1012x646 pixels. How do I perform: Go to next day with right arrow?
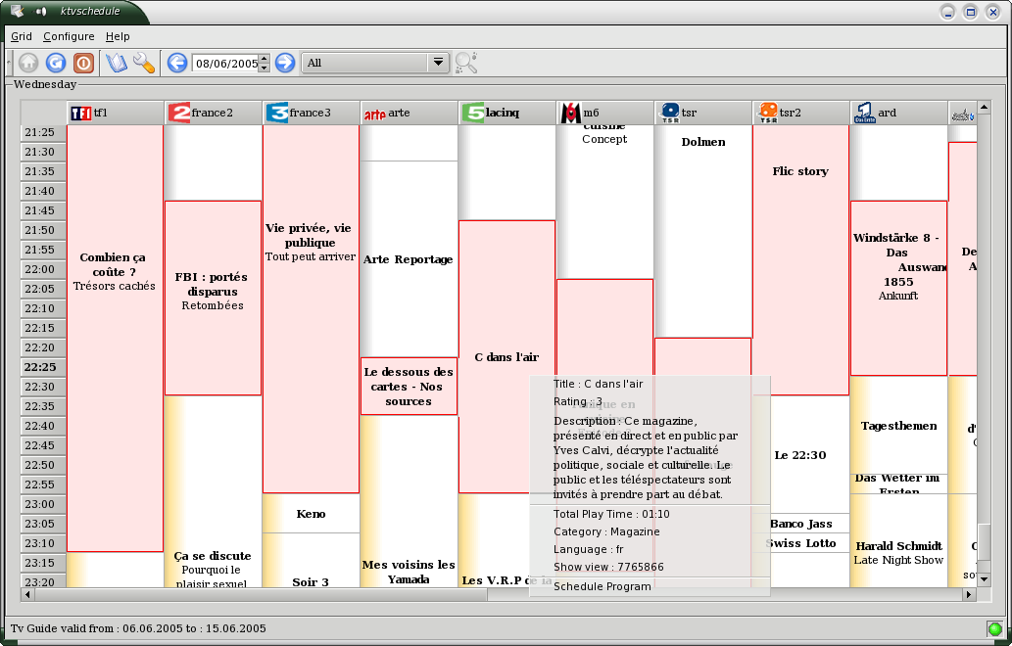(x=285, y=63)
